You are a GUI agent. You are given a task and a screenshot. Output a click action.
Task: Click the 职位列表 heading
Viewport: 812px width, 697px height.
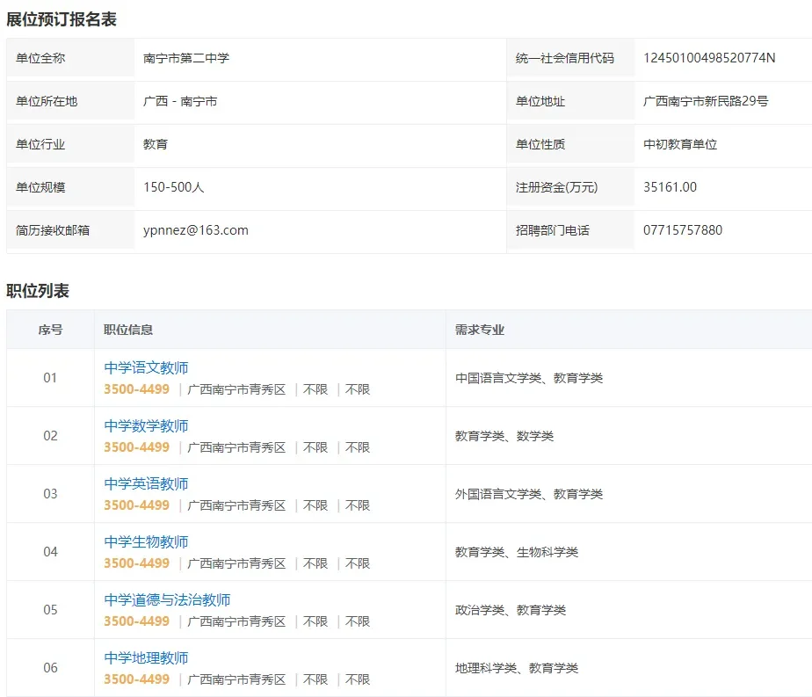(38, 291)
